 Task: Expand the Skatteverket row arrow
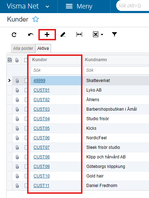(9, 81)
